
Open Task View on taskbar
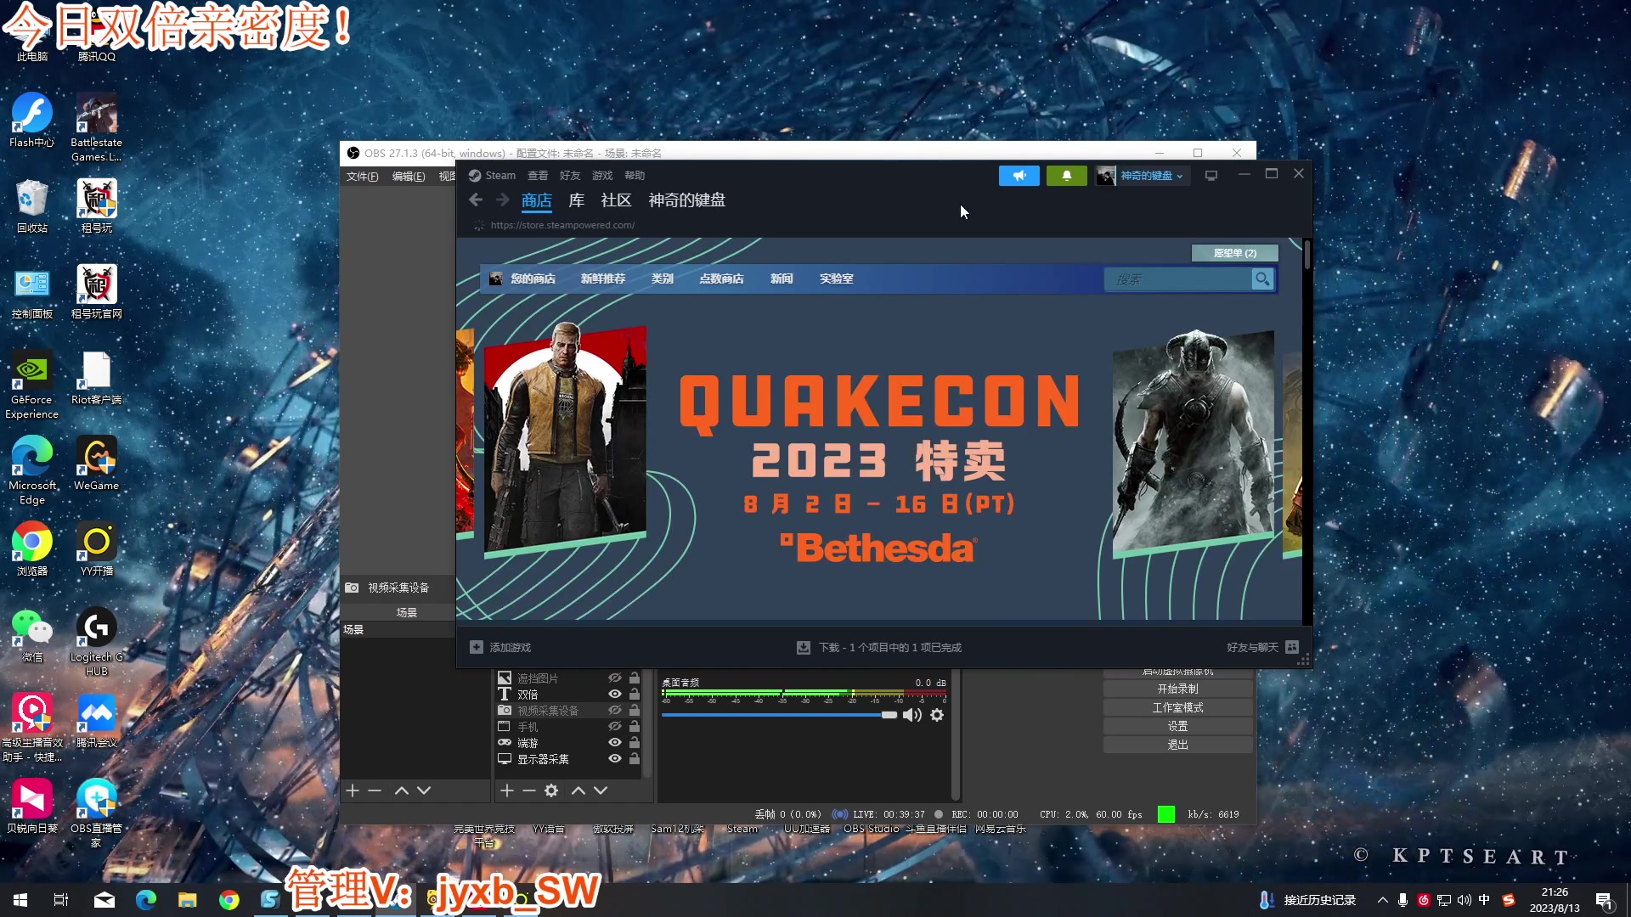pyautogui.click(x=61, y=900)
